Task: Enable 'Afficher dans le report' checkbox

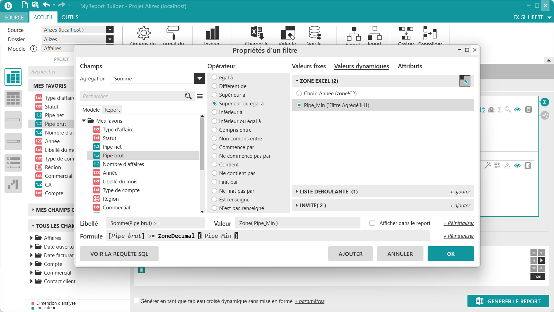Action: coord(372,223)
